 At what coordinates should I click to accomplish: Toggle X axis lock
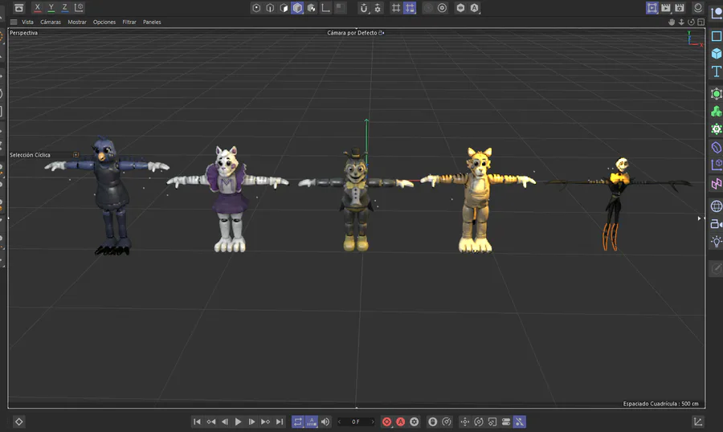[x=37, y=7]
